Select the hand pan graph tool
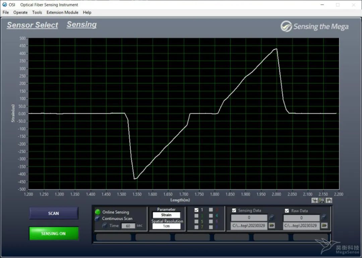This screenshot has width=362, height=258. click(x=329, y=200)
